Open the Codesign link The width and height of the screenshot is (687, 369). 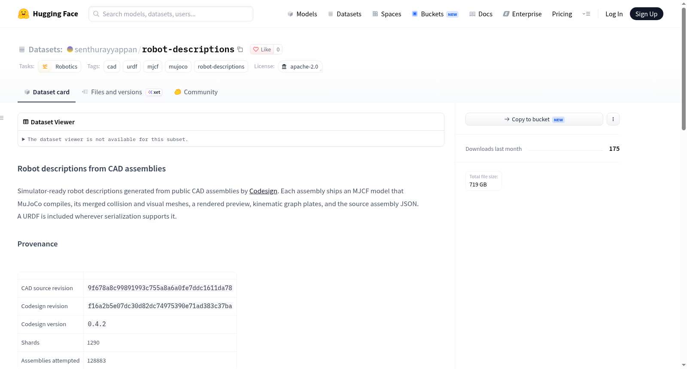click(263, 191)
